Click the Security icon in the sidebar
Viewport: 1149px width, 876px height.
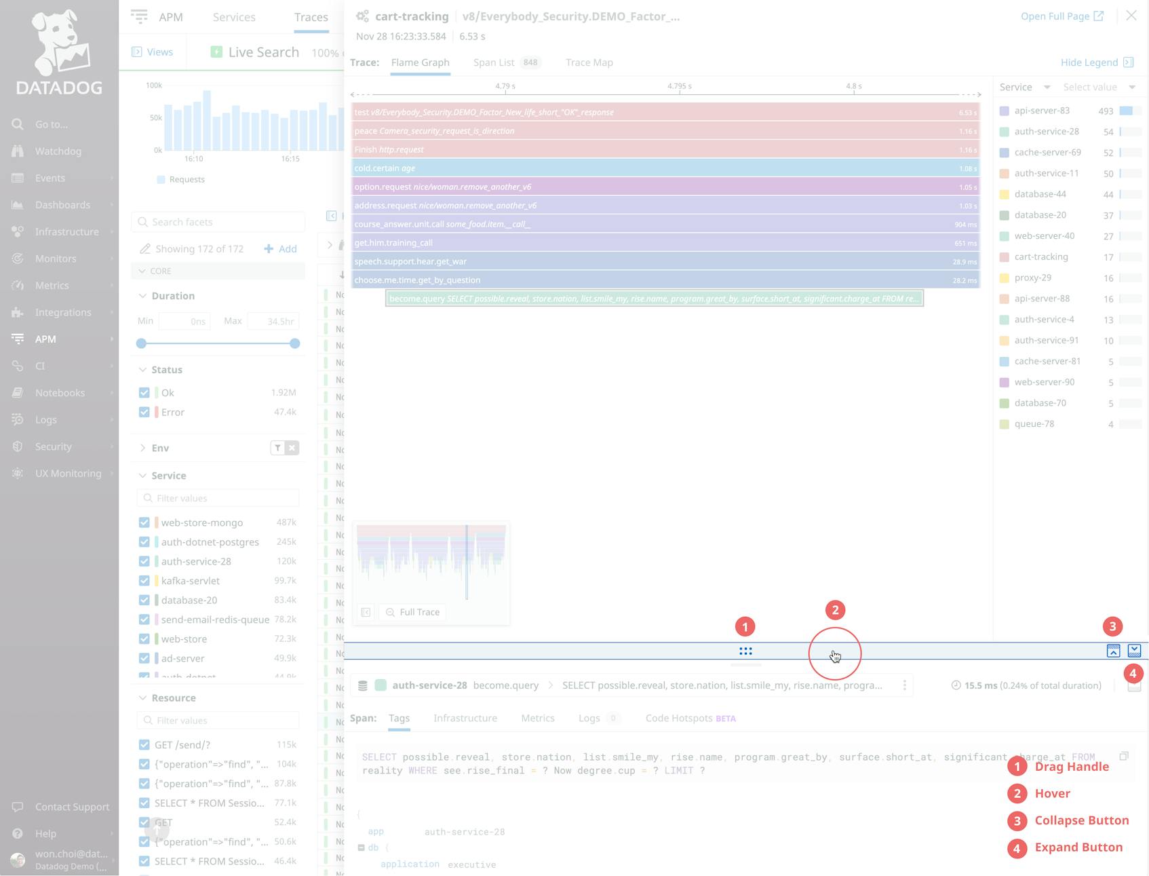coord(18,446)
